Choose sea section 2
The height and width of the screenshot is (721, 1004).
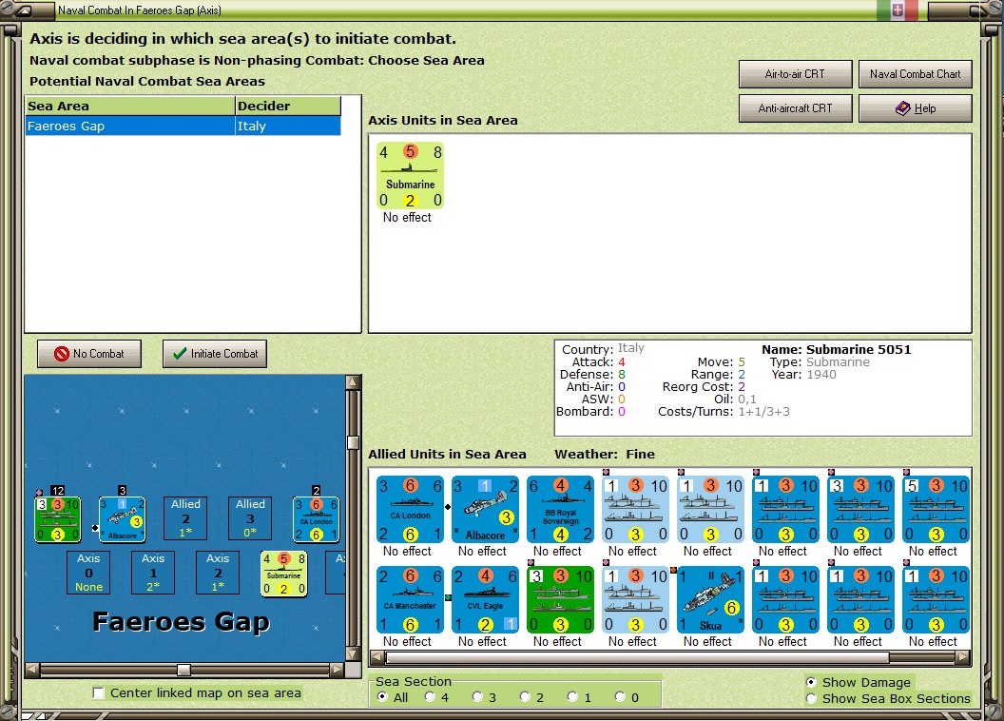tap(525, 696)
